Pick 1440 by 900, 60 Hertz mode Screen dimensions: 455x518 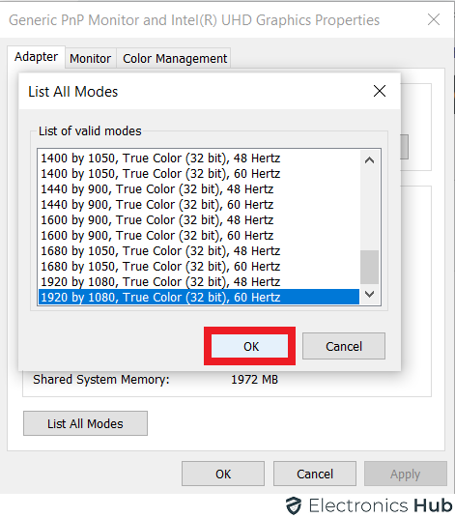(199, 205)
